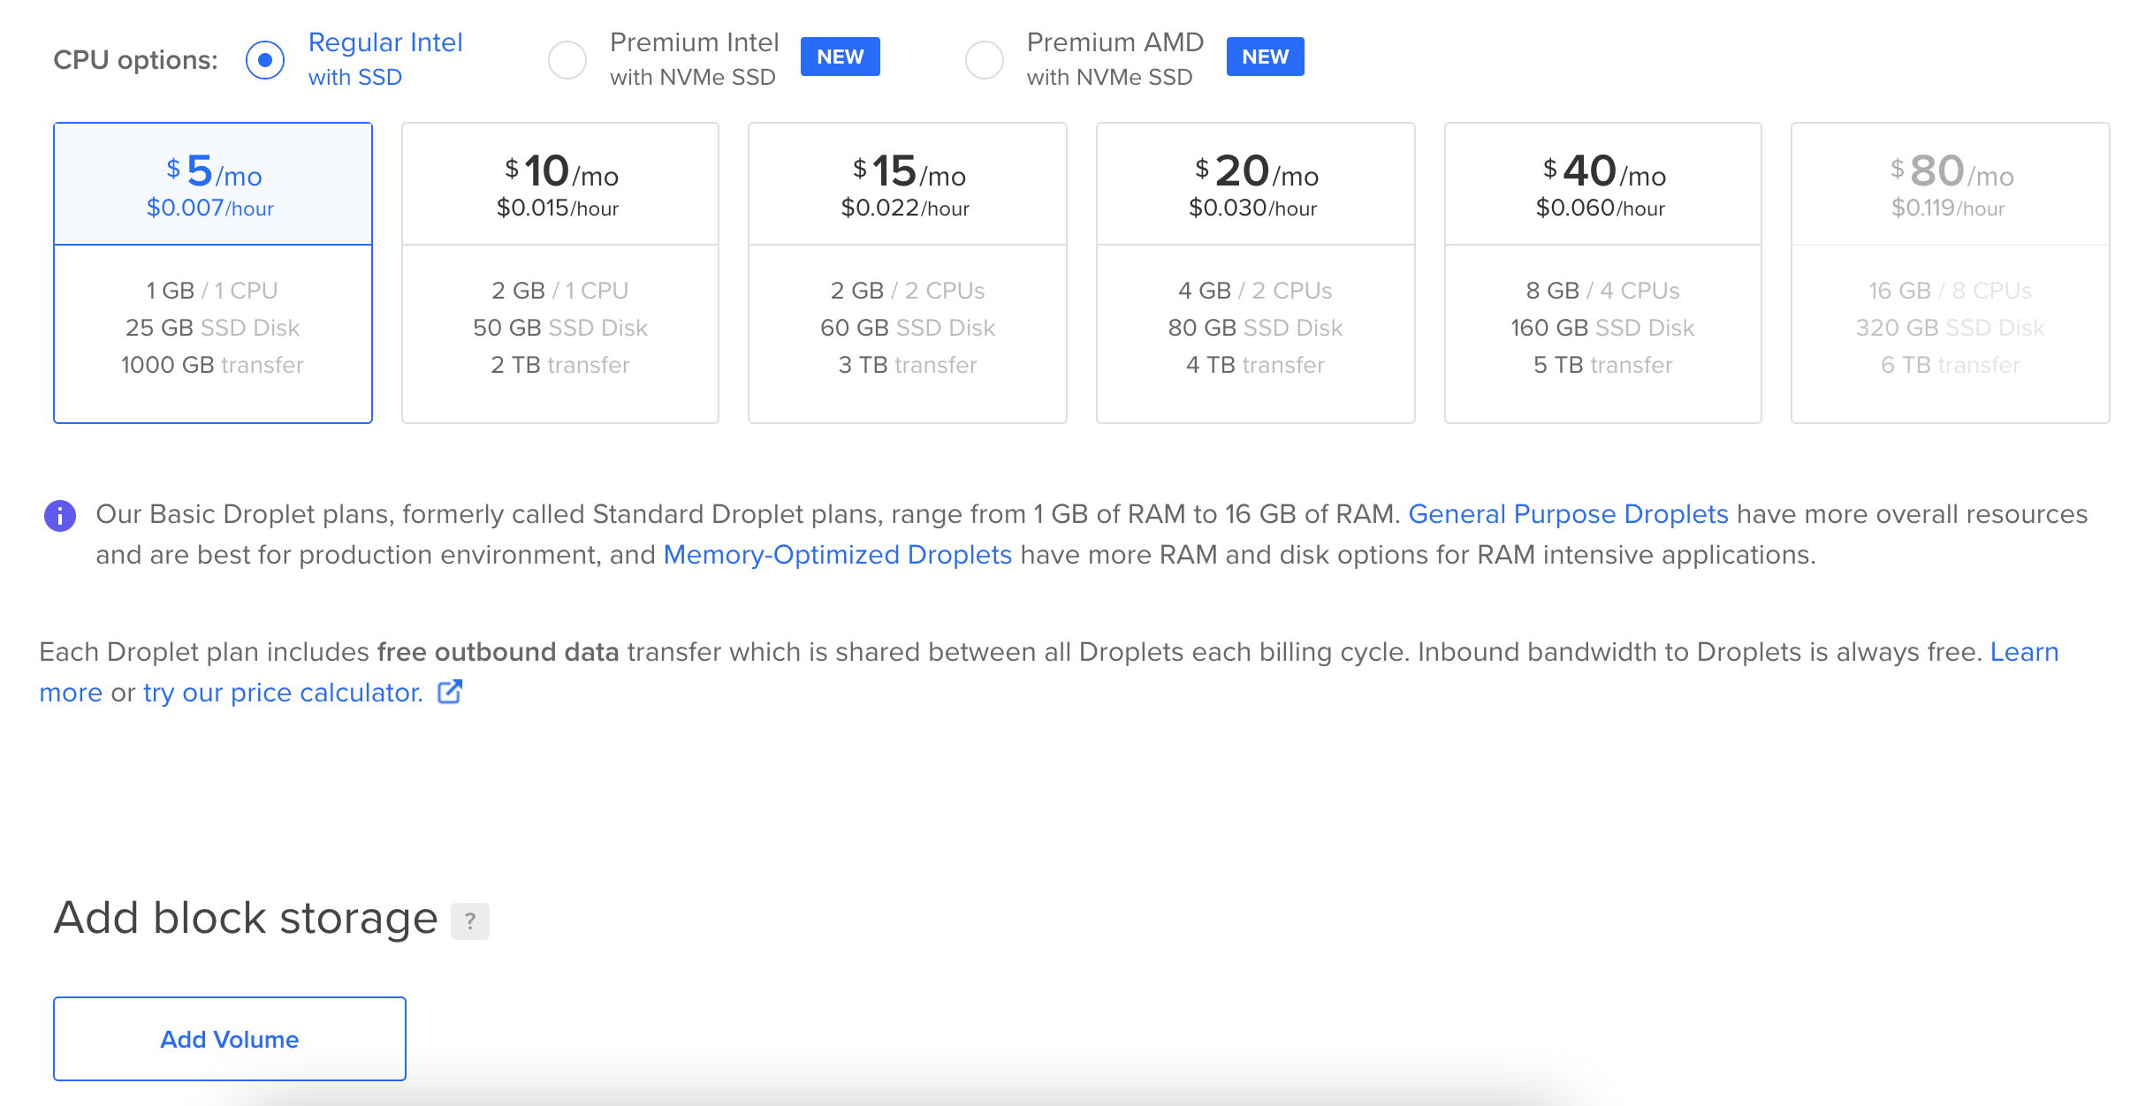Open the General Purpose Droplets link
The width and height of the screenshot is (2153, 1106).
pyautogui.click(x=1568, y=514)
